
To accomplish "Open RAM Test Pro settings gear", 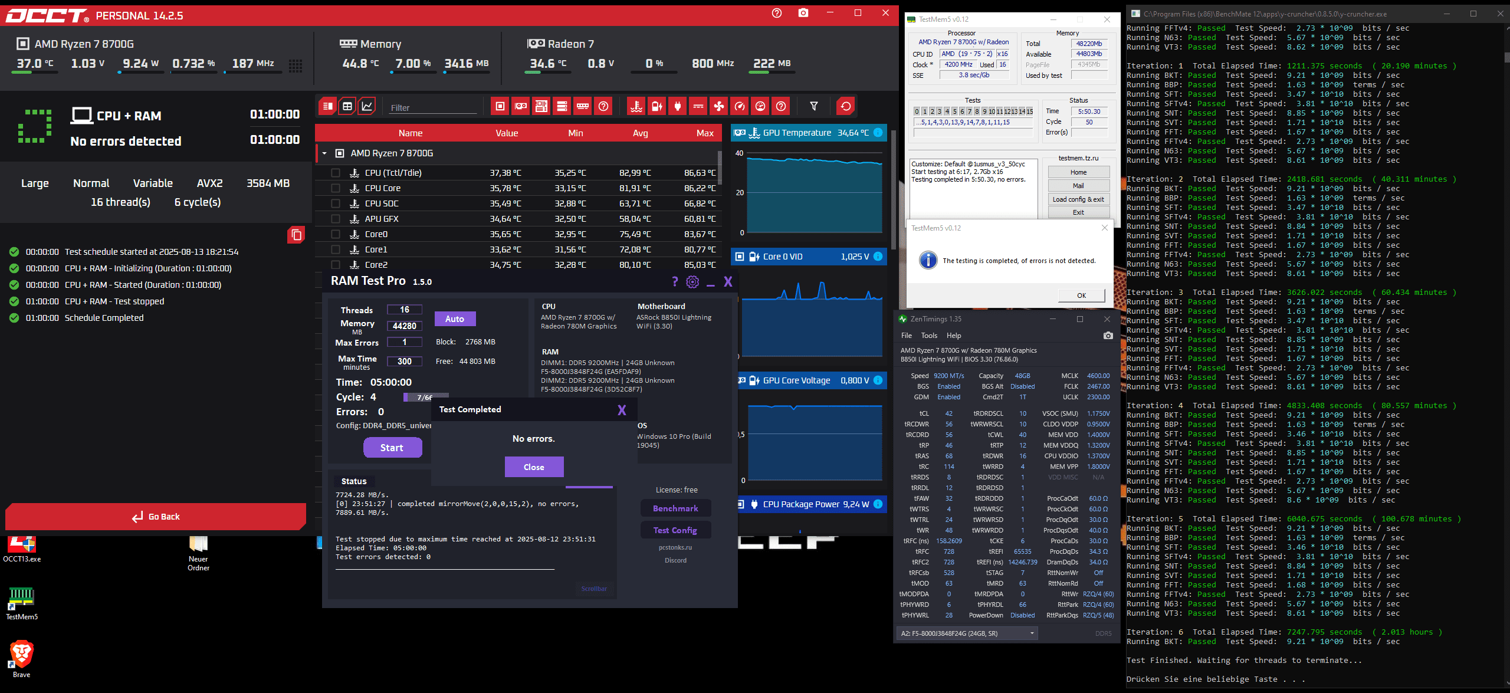I will coord(692,282).
